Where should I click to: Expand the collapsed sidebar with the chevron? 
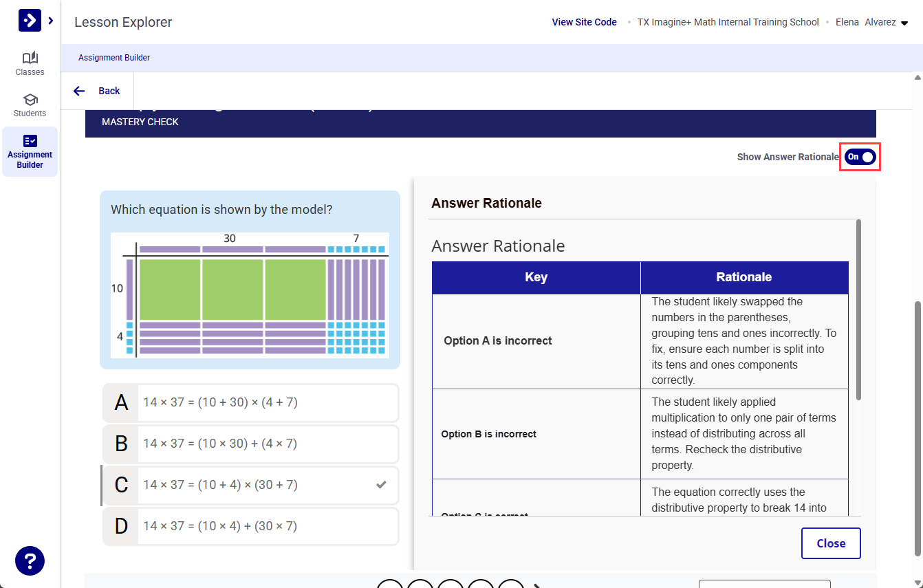(x=49, y=20)
